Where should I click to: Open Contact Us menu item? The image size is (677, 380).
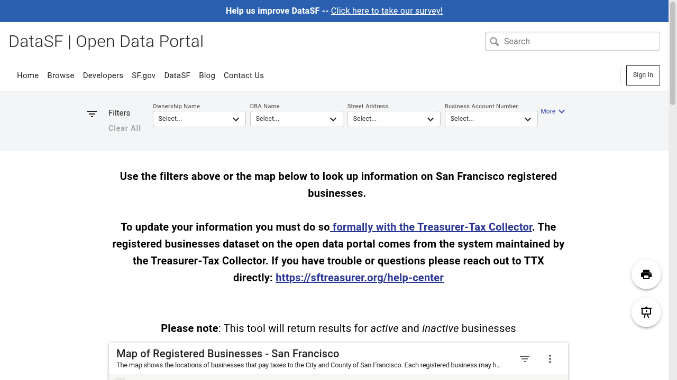coord(244,75)
